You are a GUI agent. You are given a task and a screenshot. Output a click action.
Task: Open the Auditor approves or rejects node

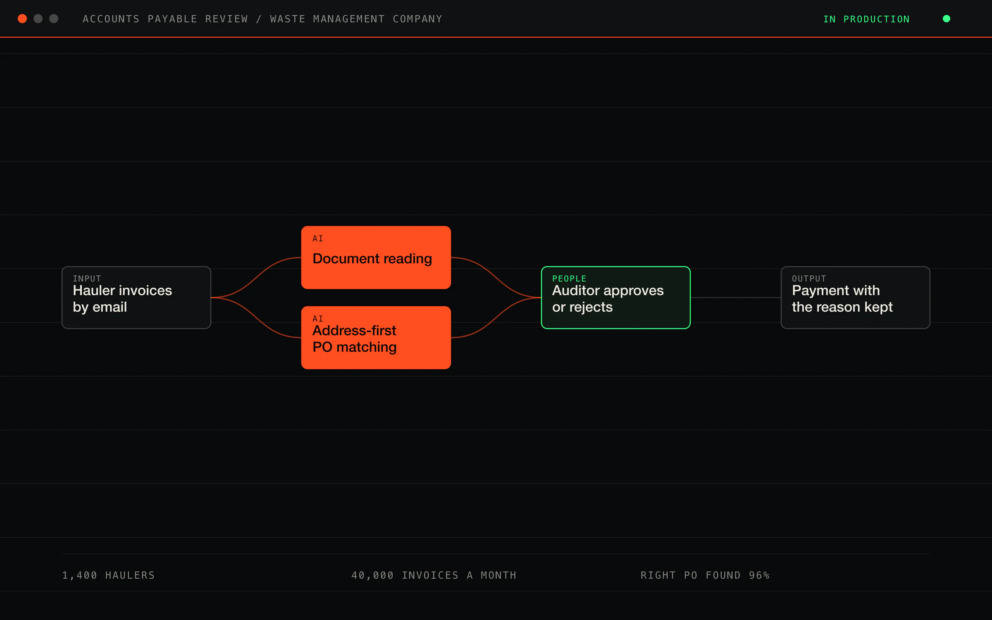615,298
